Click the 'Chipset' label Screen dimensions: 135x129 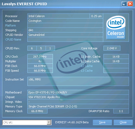coord(10,97)
